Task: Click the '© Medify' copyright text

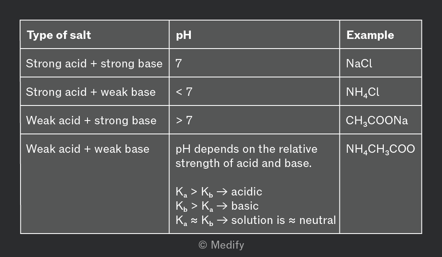Action: [221, 245]
